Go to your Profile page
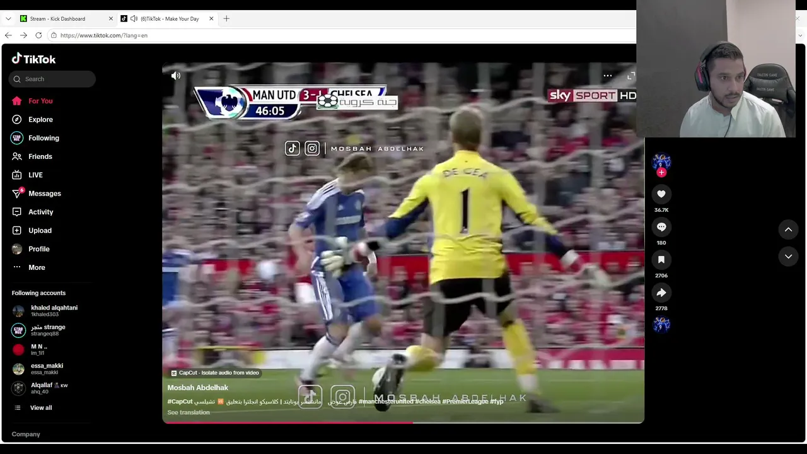 [30, 249]
